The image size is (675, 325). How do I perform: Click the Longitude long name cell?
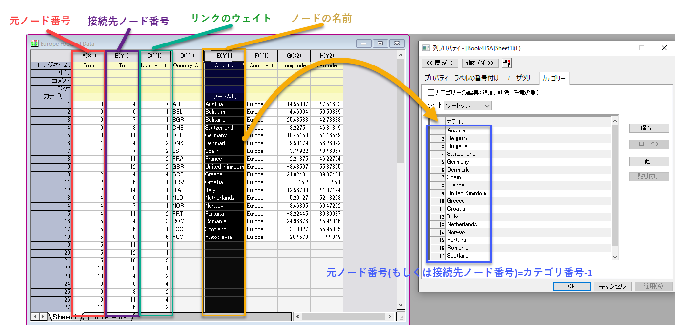coord(294,65)
